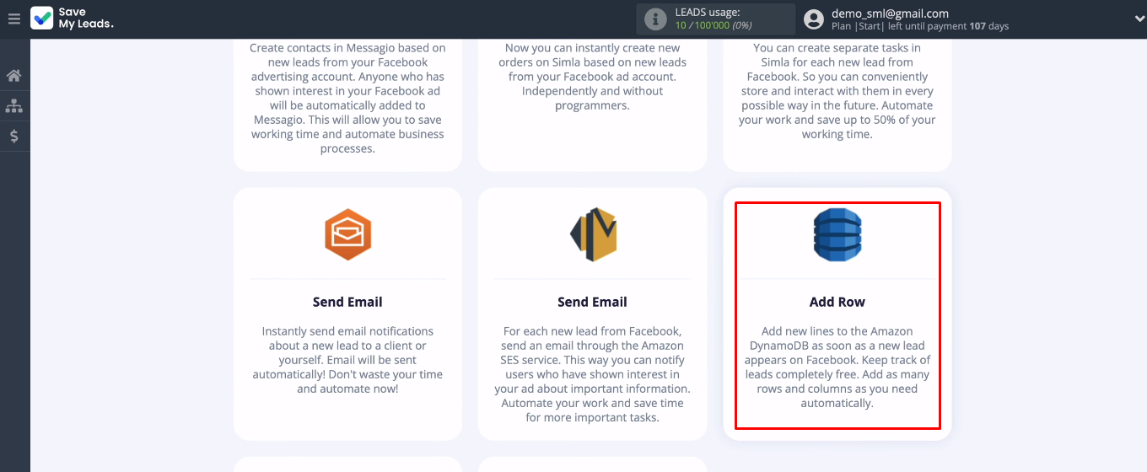
Task: Click the Amazon DynamoDB icon
Action: tap(837, 234)
